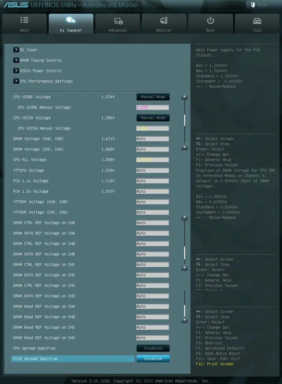Image resolution: width=282 pixels, height=384 pixels.
Task: Click scroll down arrow beside DRAM CTRL REF CHC
Action: click(184, 268)
